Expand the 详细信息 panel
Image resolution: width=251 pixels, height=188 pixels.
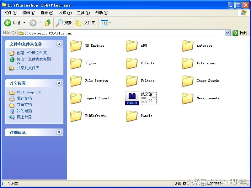[59, 132]
